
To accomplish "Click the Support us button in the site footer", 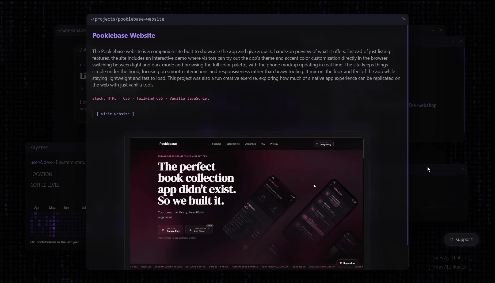I will [348, 263].
